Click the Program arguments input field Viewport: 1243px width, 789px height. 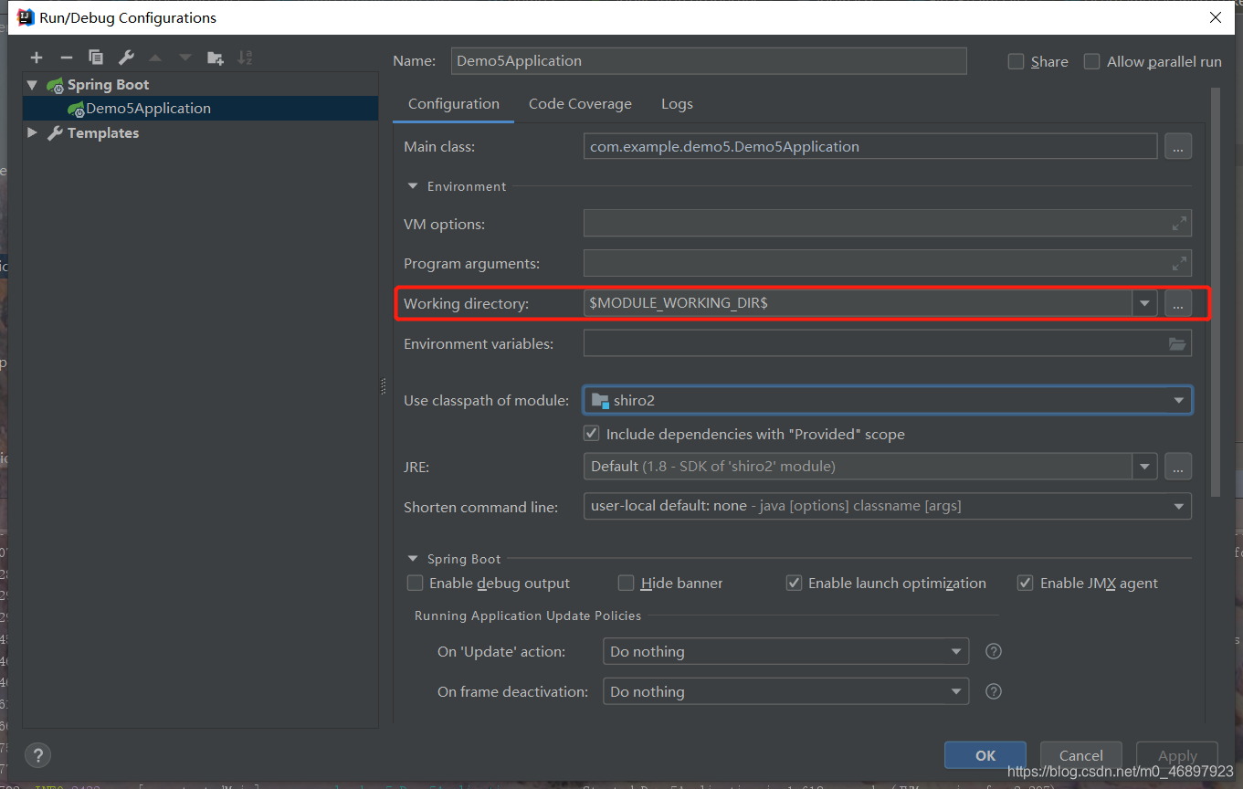(x=888, y=264)
